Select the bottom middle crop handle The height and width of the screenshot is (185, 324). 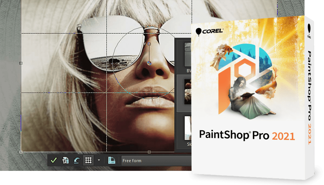click(x=149, y=152)
